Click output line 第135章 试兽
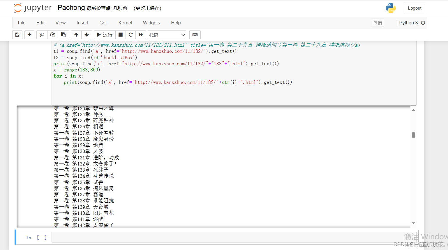 click(x=79, y=182)
